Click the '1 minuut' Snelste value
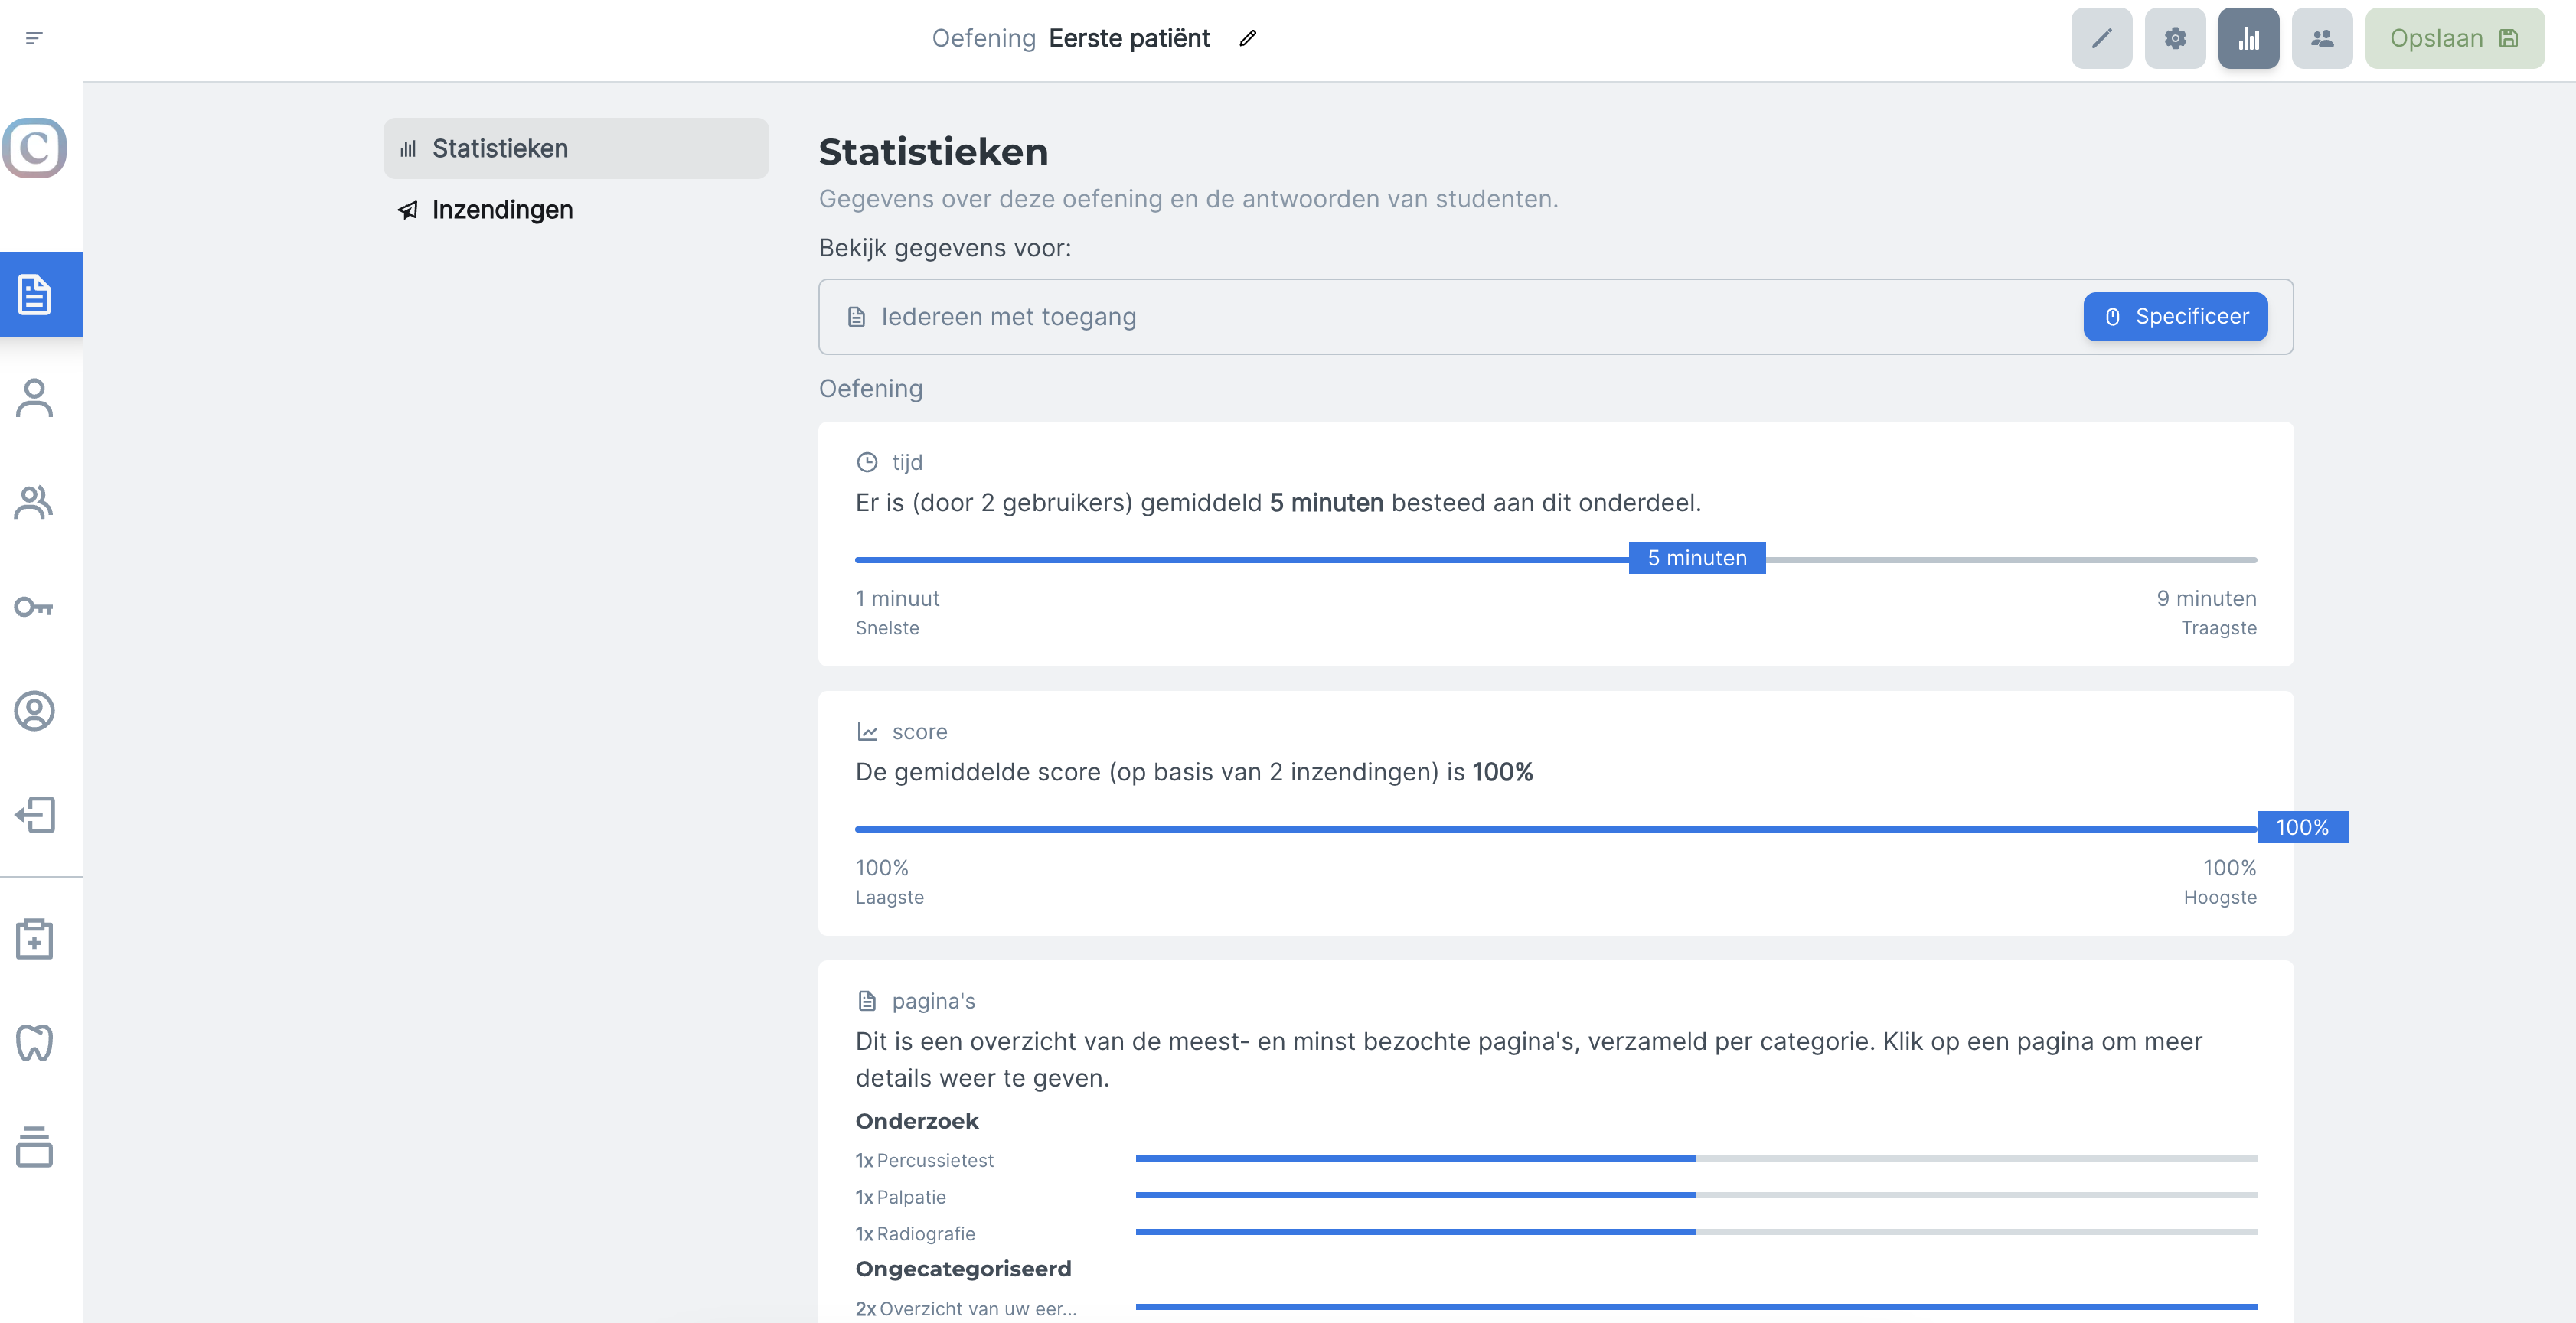 897,598
